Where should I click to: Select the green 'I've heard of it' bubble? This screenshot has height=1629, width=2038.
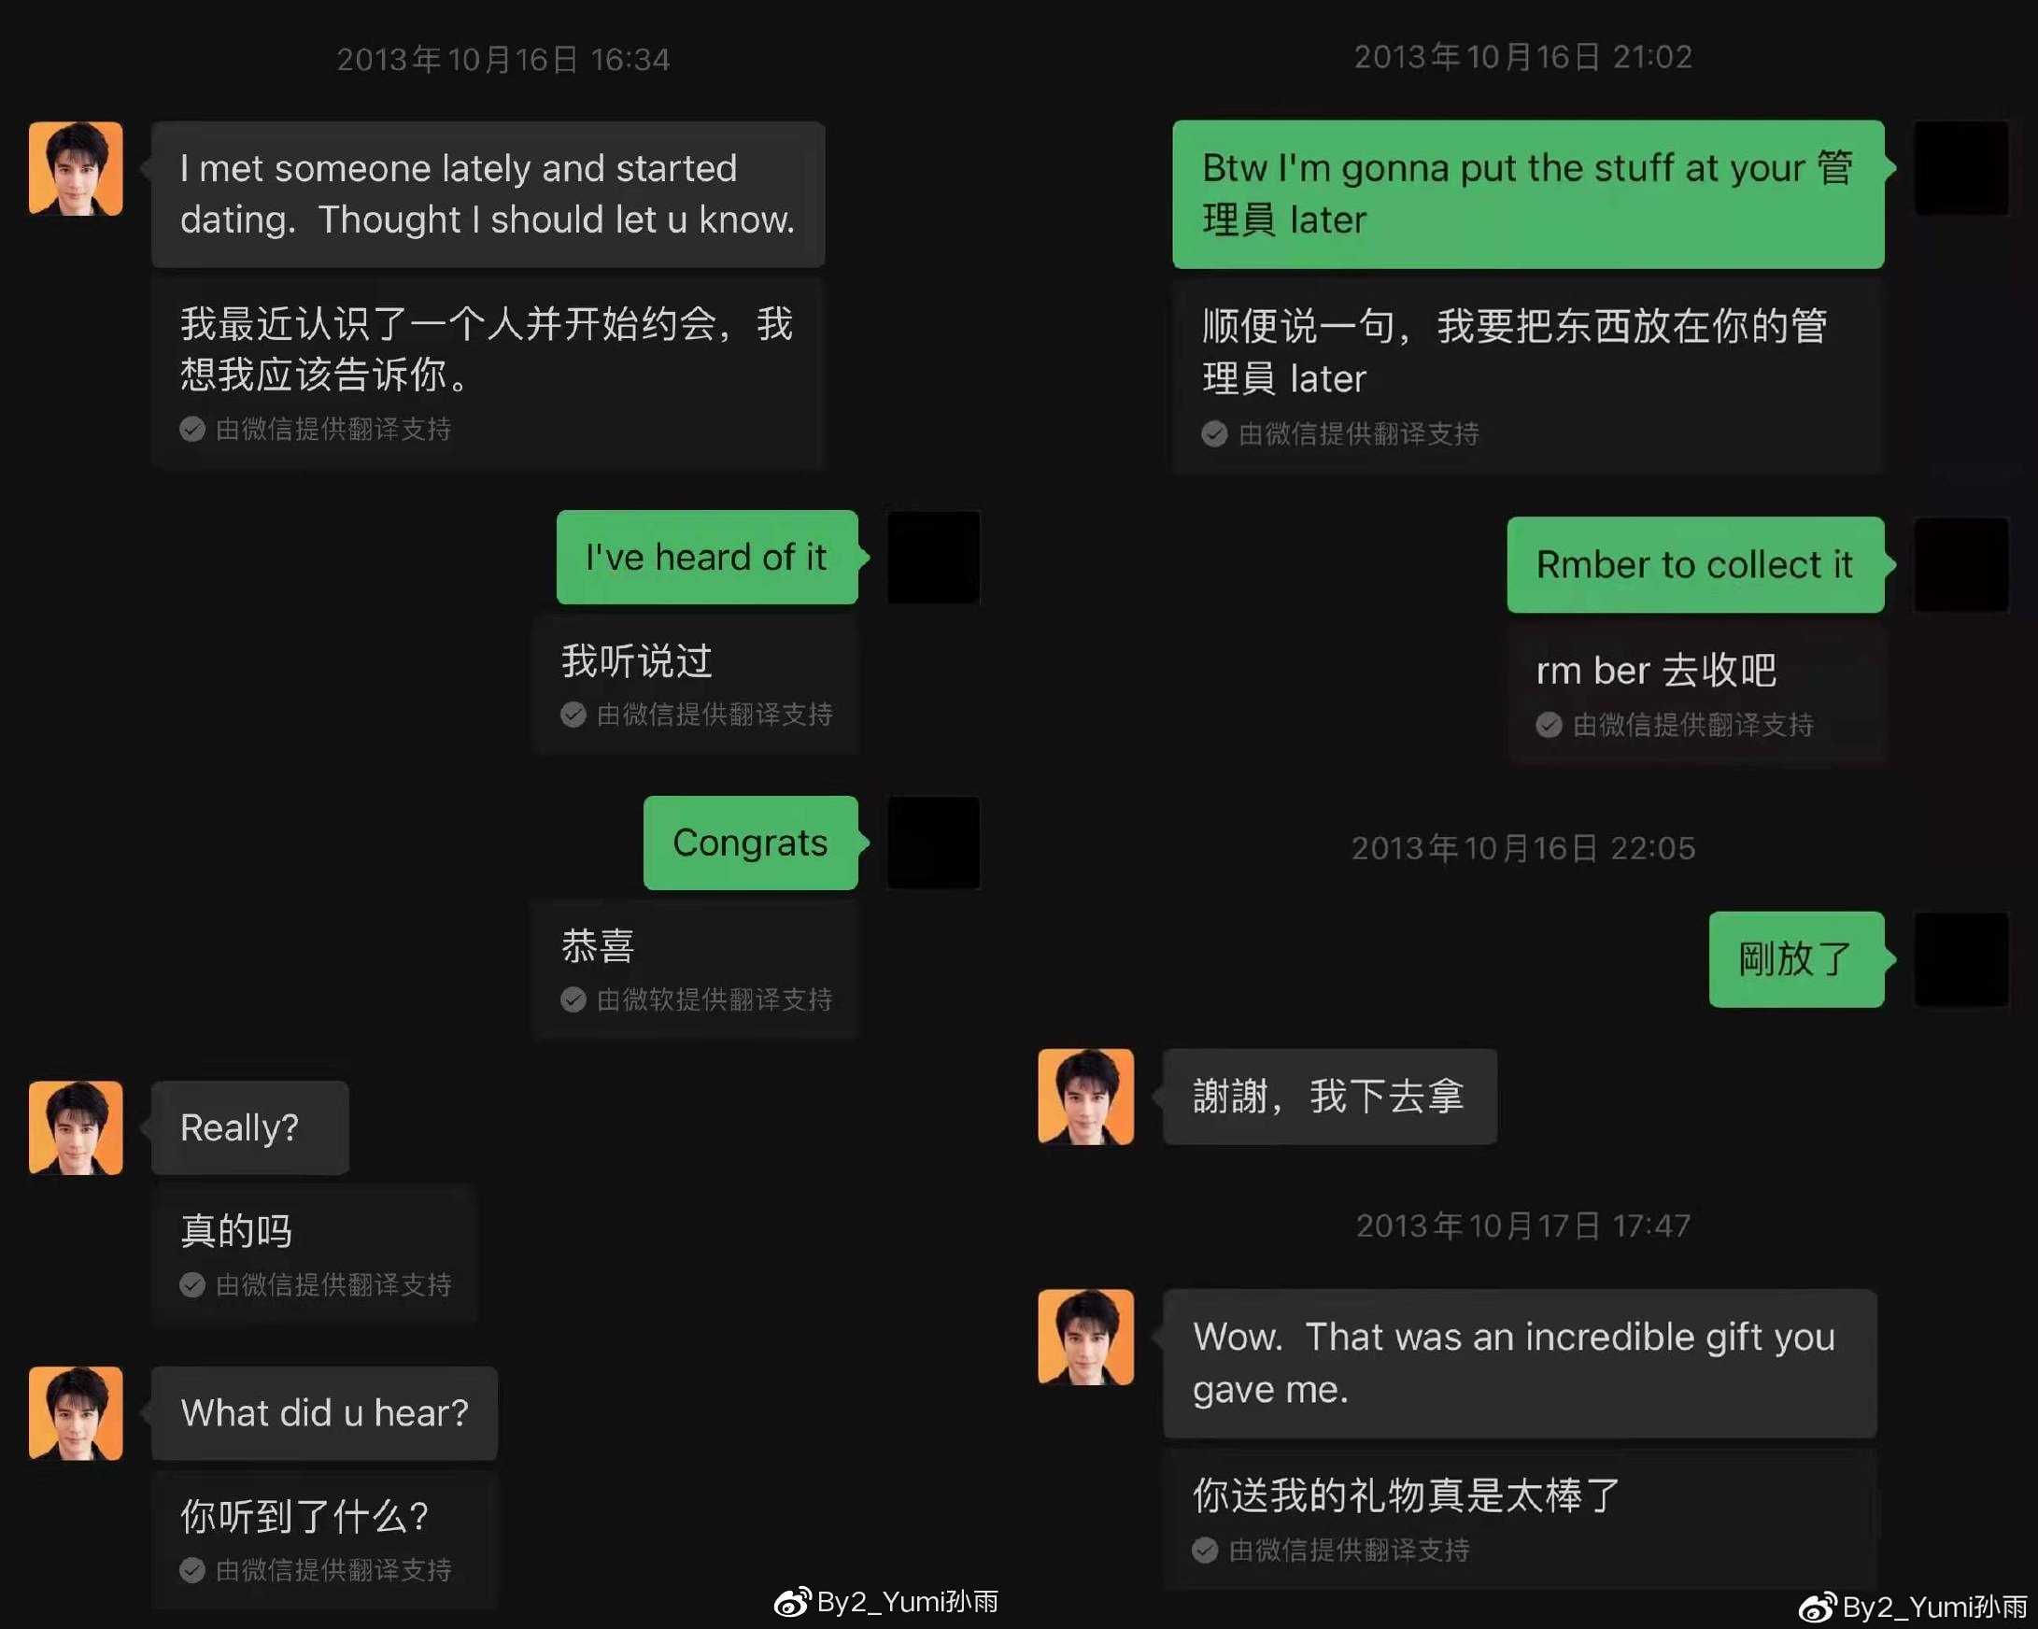(707, 557)
